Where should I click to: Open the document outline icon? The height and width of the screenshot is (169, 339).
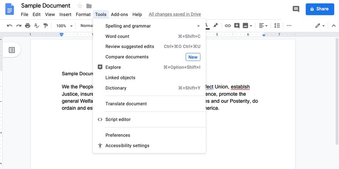[x=12, y=50]
